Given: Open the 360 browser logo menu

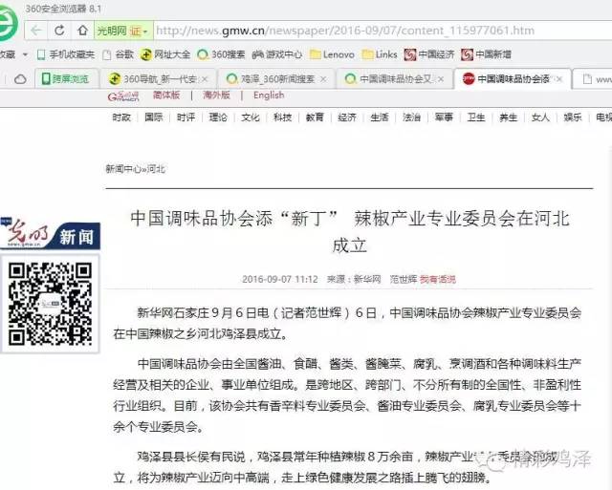Looking at the screenshot, I should [x=9, y=31].
